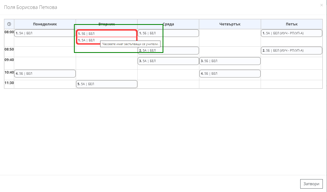Click the 10:40 time label
The height and width of the screenshot is (192, 327).
(9, 72)
